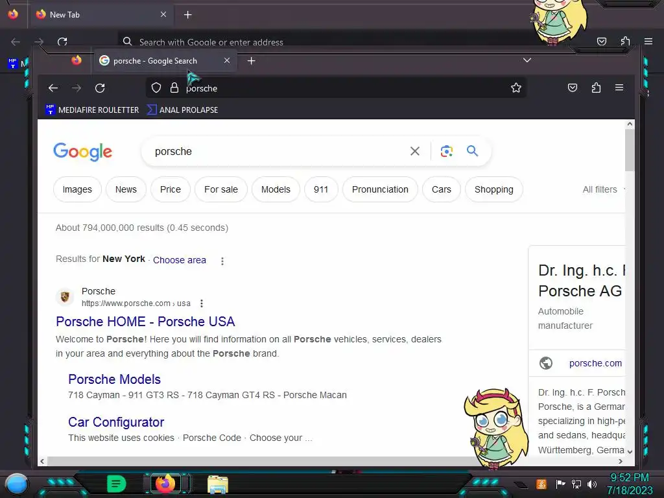The height and width of the screenshot is (498, 664).
Task: Reload page in the background Firefox window
Action: tap(62, 41)
